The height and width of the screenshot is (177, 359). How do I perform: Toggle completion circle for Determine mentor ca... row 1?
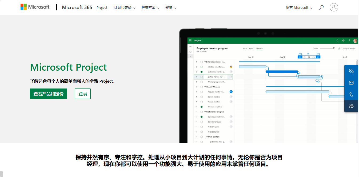[x=202, y=62]
